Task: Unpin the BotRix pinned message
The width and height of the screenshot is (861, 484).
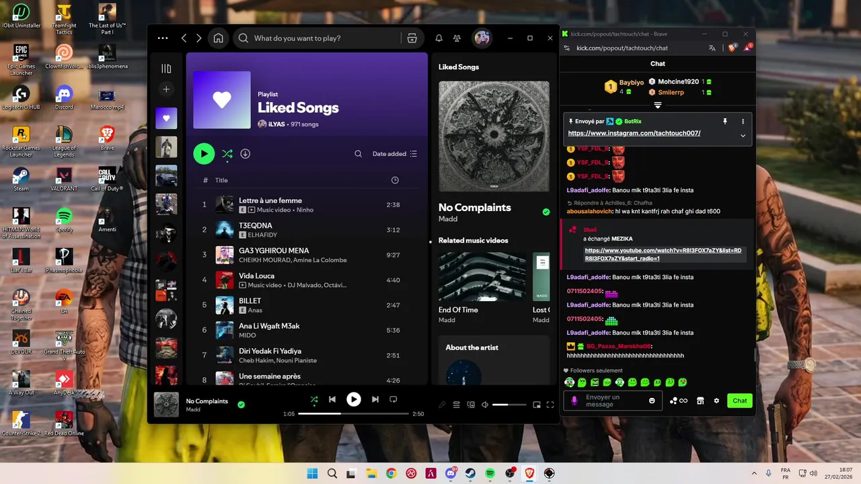Action: point(725,122)
